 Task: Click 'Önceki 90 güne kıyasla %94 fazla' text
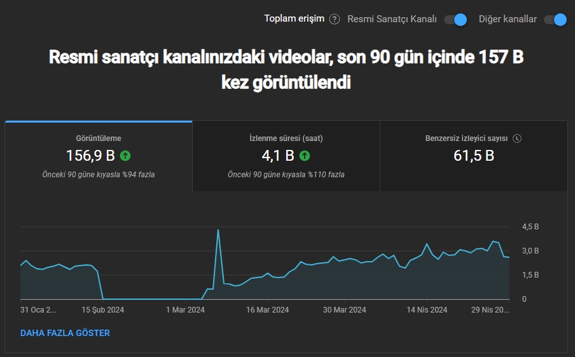99,175
